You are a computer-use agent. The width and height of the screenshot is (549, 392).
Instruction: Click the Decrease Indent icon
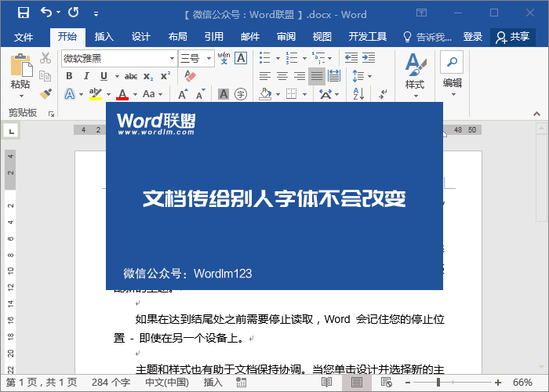click(351, 58)
